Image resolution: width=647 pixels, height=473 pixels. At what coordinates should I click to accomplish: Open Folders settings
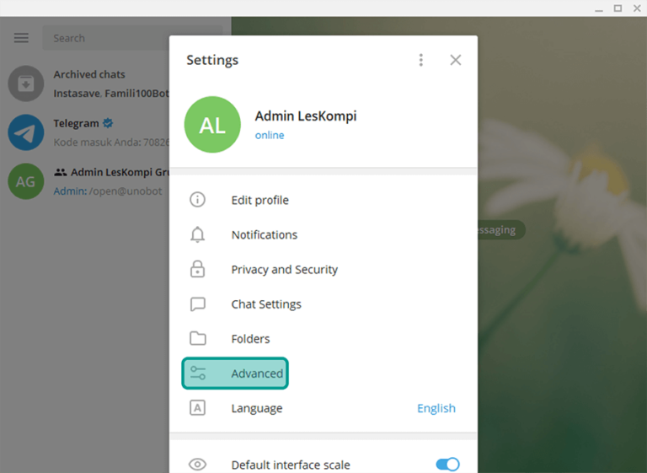pyautogui.click(x=323, y=339)
